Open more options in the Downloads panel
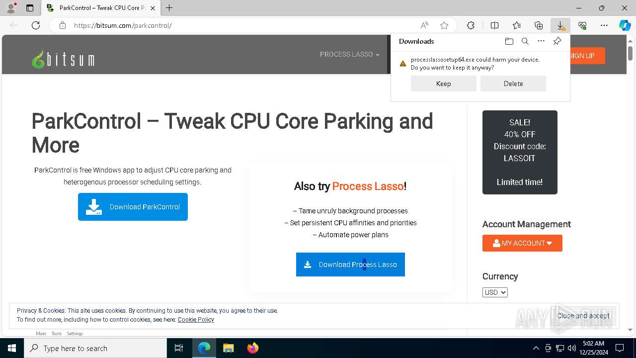Image resolution: width=636 pixels, height=358 pixels. click(541, 41)
